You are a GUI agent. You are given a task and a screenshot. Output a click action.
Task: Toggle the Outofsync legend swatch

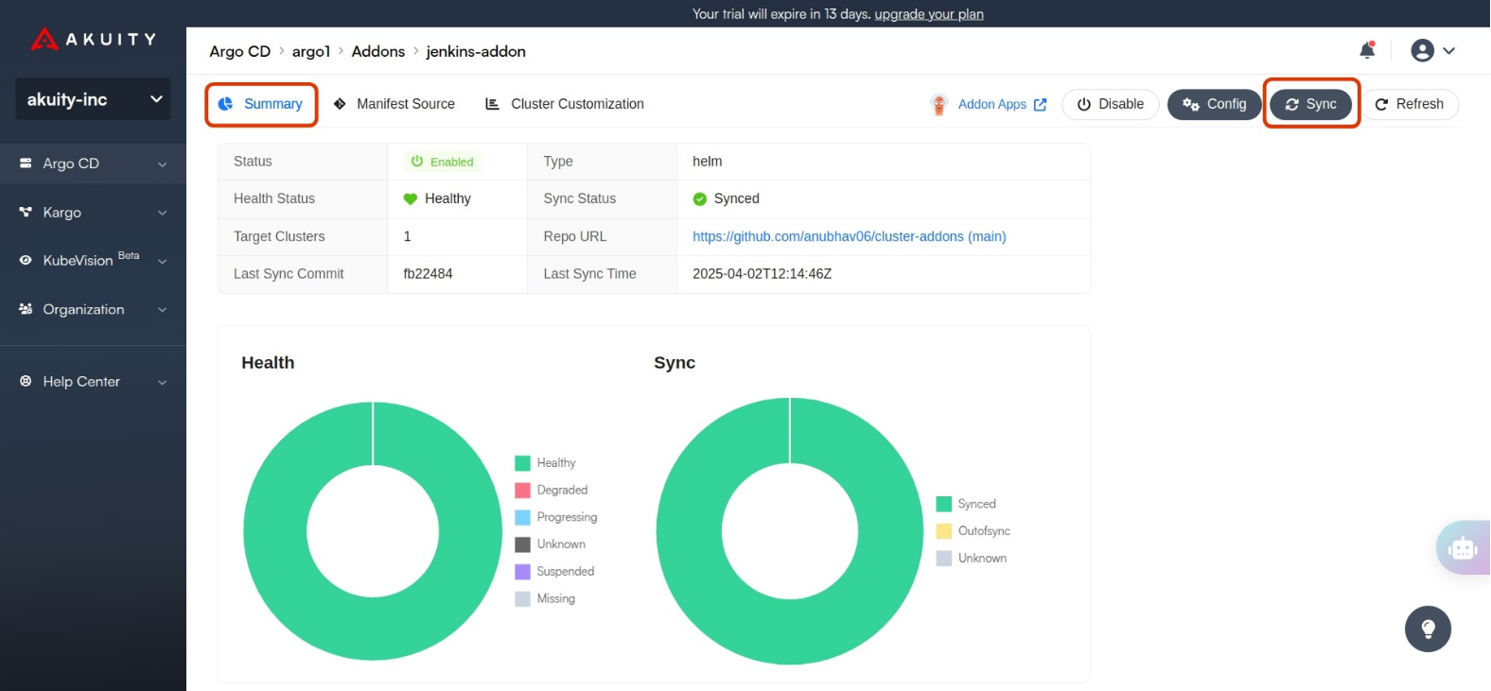(943, 531)
